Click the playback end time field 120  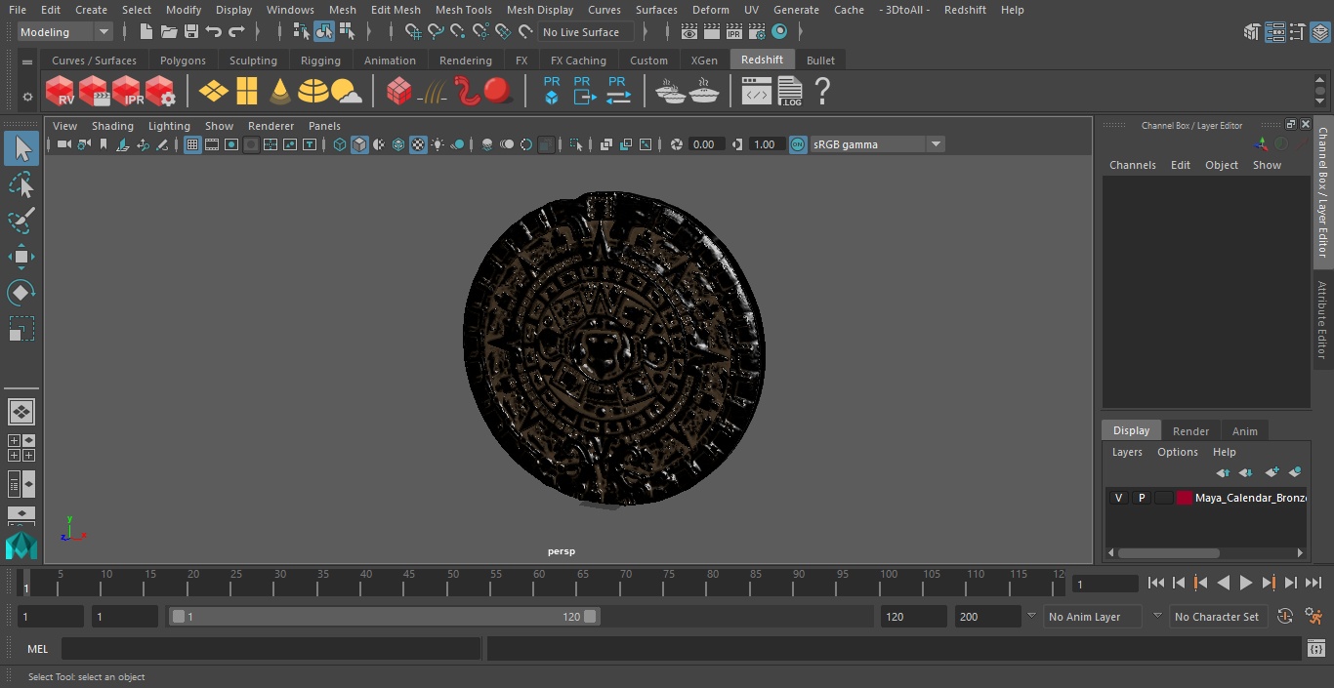tap(913, 617)
